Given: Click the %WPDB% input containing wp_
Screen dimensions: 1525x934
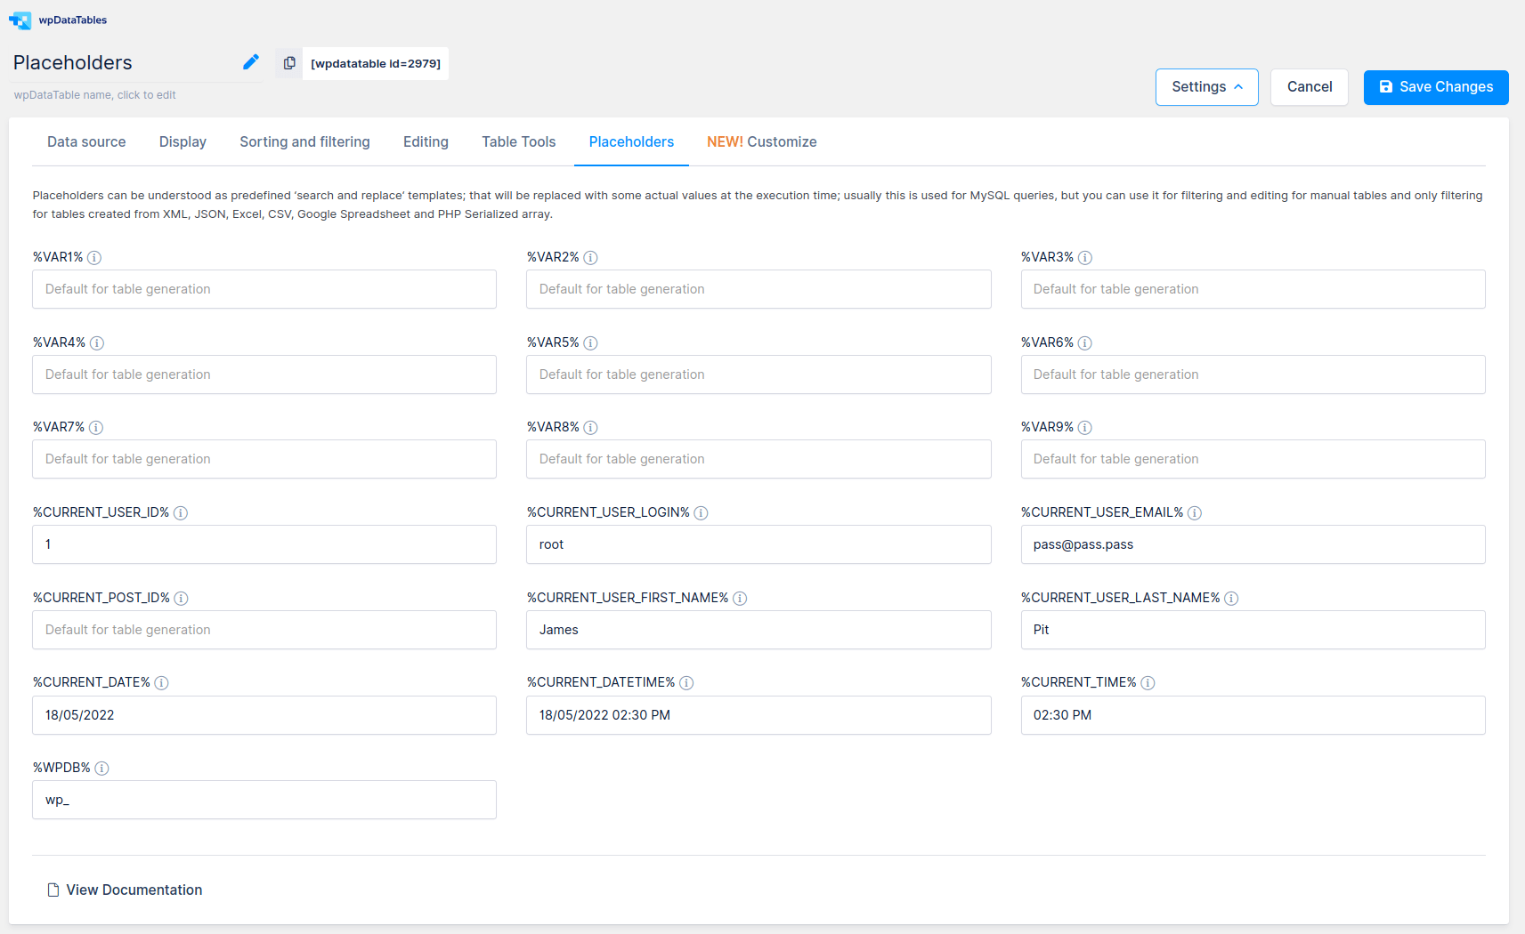Looking at the screenshot, I should [x=264, y=799].
